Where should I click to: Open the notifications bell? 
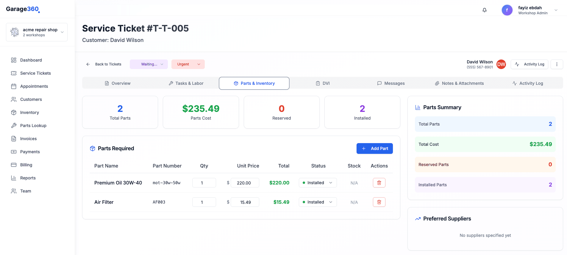point(485,10)
